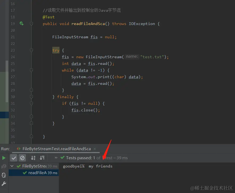
Task: Collapse method fold marker at line 19
Action: (x=31, y=24)
